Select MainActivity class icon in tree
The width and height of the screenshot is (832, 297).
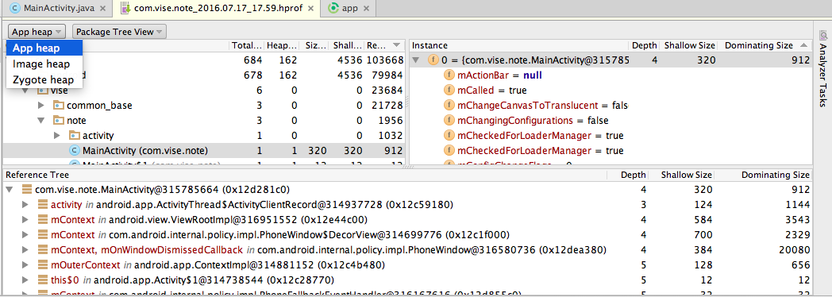pos(75,151)
